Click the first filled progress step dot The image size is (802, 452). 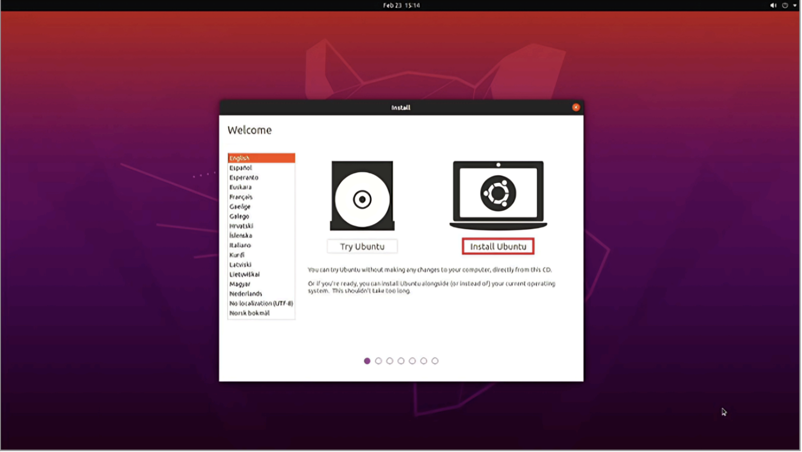(367, 361)
